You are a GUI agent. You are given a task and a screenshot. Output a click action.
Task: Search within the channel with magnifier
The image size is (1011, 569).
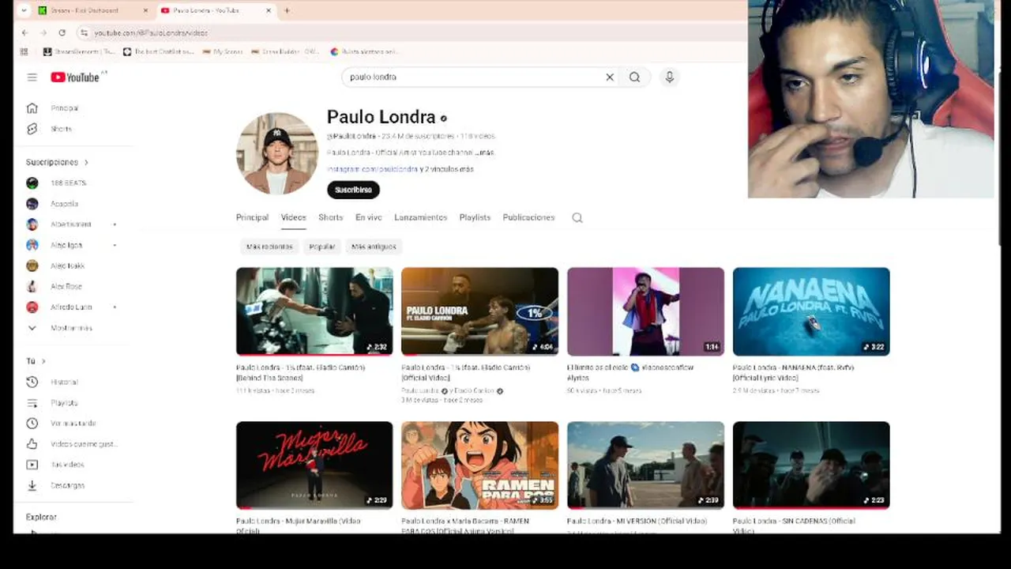[577, 217]
